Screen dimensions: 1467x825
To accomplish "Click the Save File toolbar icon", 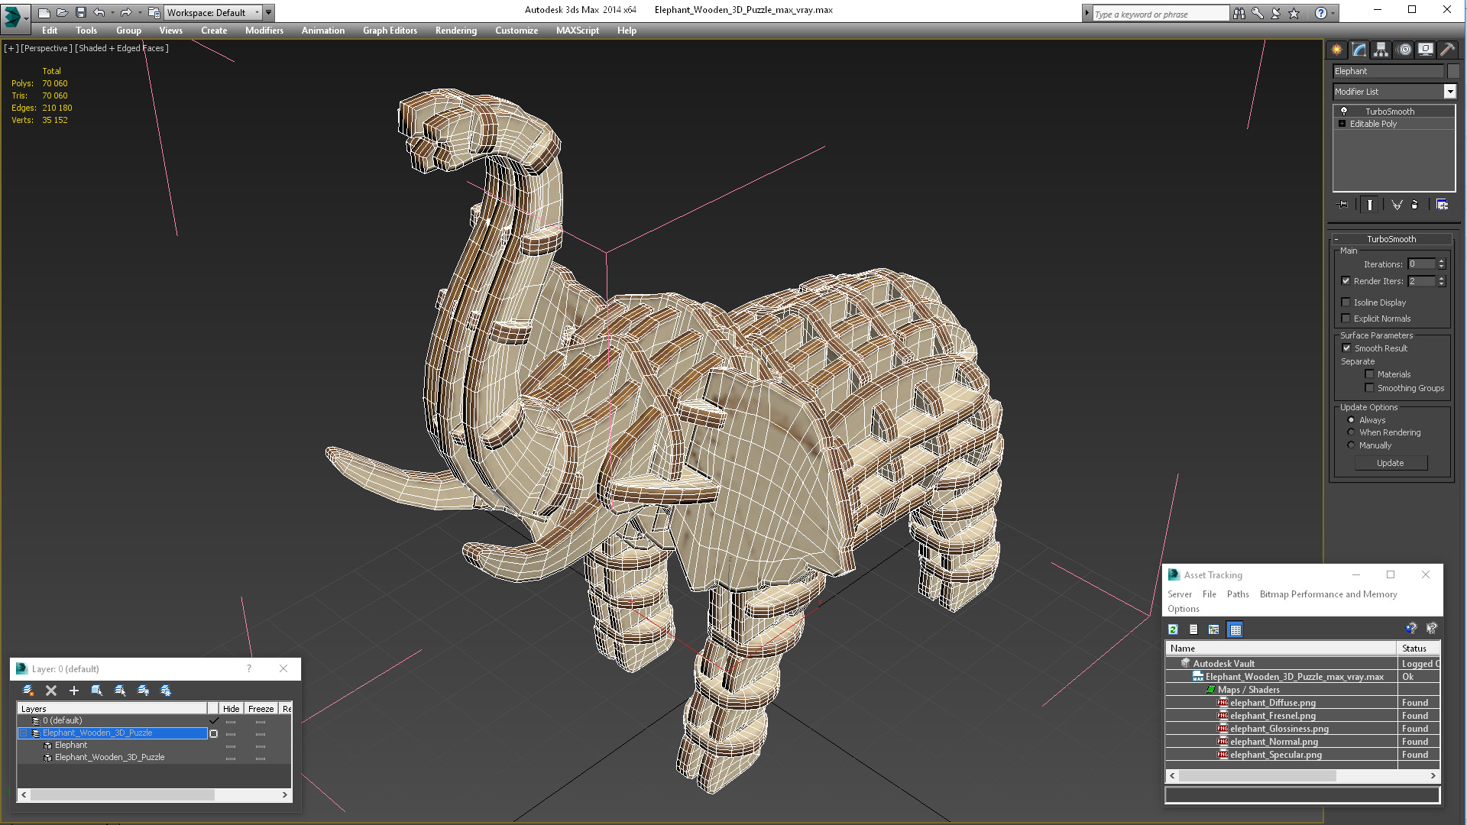I will coord(80,12).
